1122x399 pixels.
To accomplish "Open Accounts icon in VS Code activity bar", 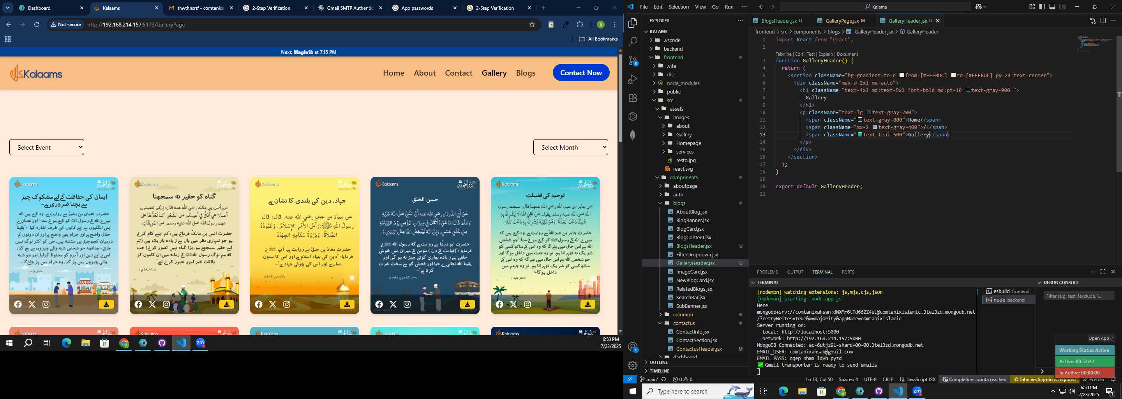I will pyautogui.click(x=633, y=347).
